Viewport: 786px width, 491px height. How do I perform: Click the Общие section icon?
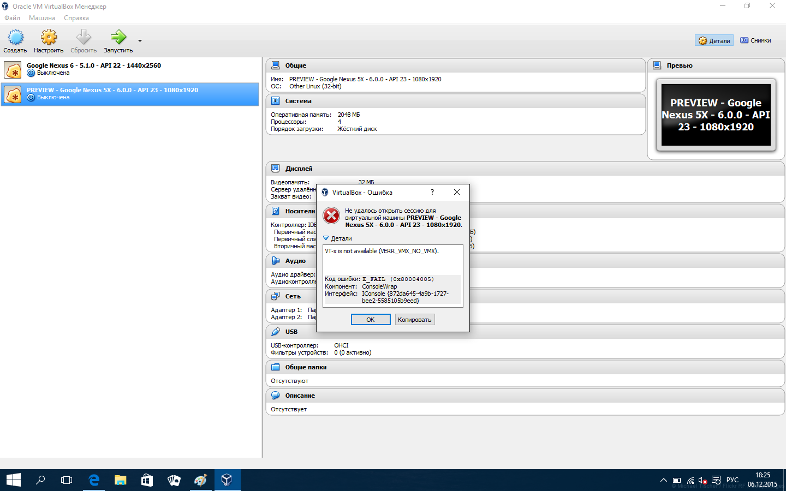pyautogui.click(x=276, y=65)
